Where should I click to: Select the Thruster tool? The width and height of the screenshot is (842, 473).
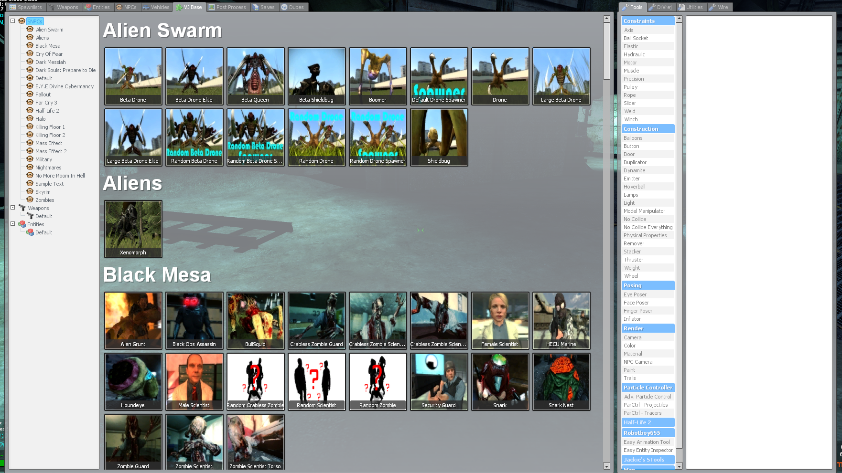pos(648,260)
